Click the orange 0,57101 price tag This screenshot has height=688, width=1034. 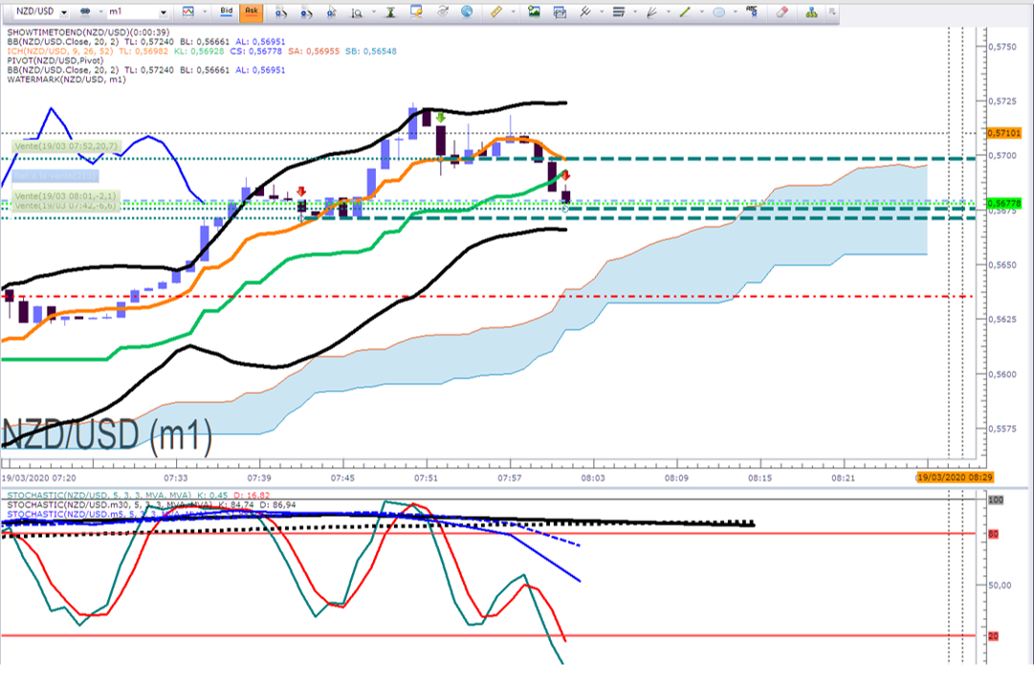point(1003,133)
